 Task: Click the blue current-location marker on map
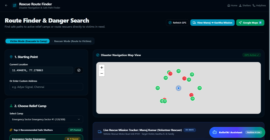tap(179, 88)
